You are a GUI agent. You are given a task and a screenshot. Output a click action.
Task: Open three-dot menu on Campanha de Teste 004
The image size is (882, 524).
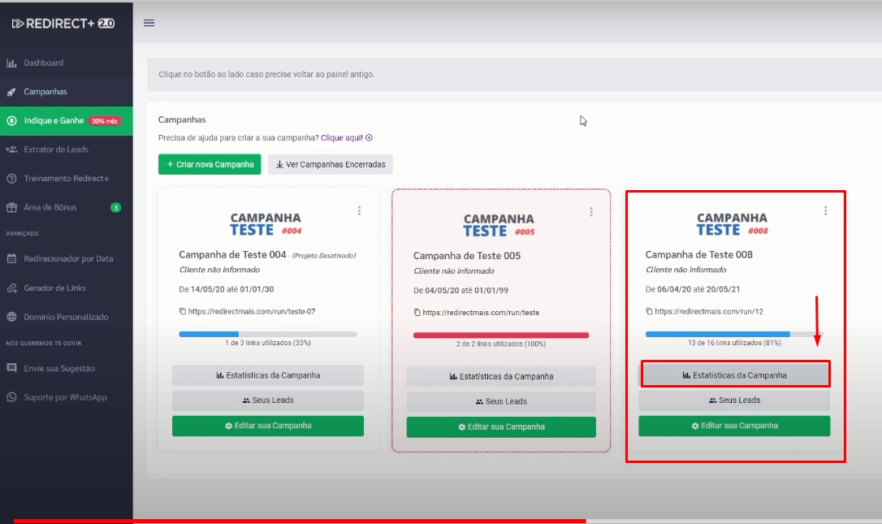tap(359, 210)
